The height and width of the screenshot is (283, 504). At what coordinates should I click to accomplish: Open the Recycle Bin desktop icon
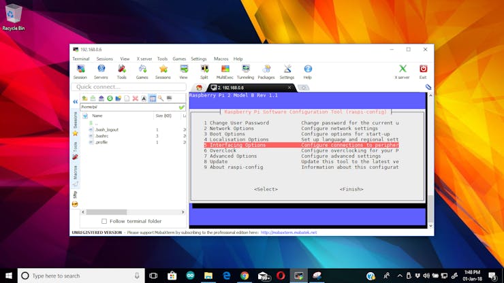click(14, 17)
